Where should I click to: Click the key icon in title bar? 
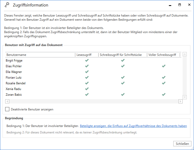coord(7,5)
